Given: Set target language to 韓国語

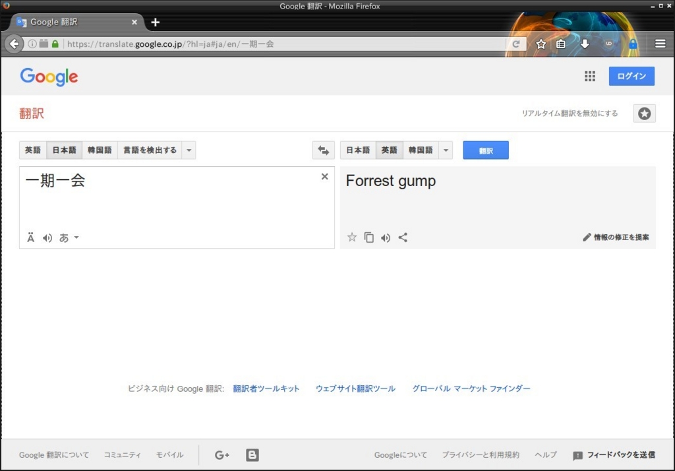Looking at the screenshot, I should (421, 150).
